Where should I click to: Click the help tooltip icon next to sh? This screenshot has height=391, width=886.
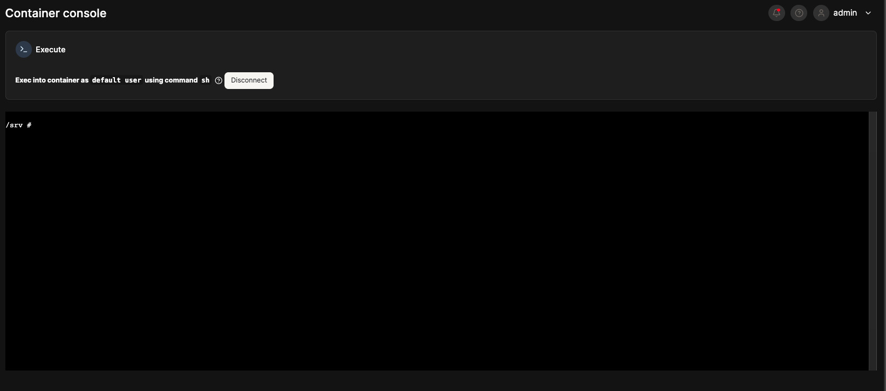click(x=219, y=80)
